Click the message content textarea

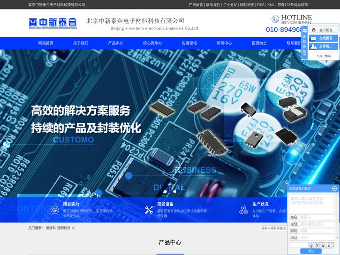[311, 204]
